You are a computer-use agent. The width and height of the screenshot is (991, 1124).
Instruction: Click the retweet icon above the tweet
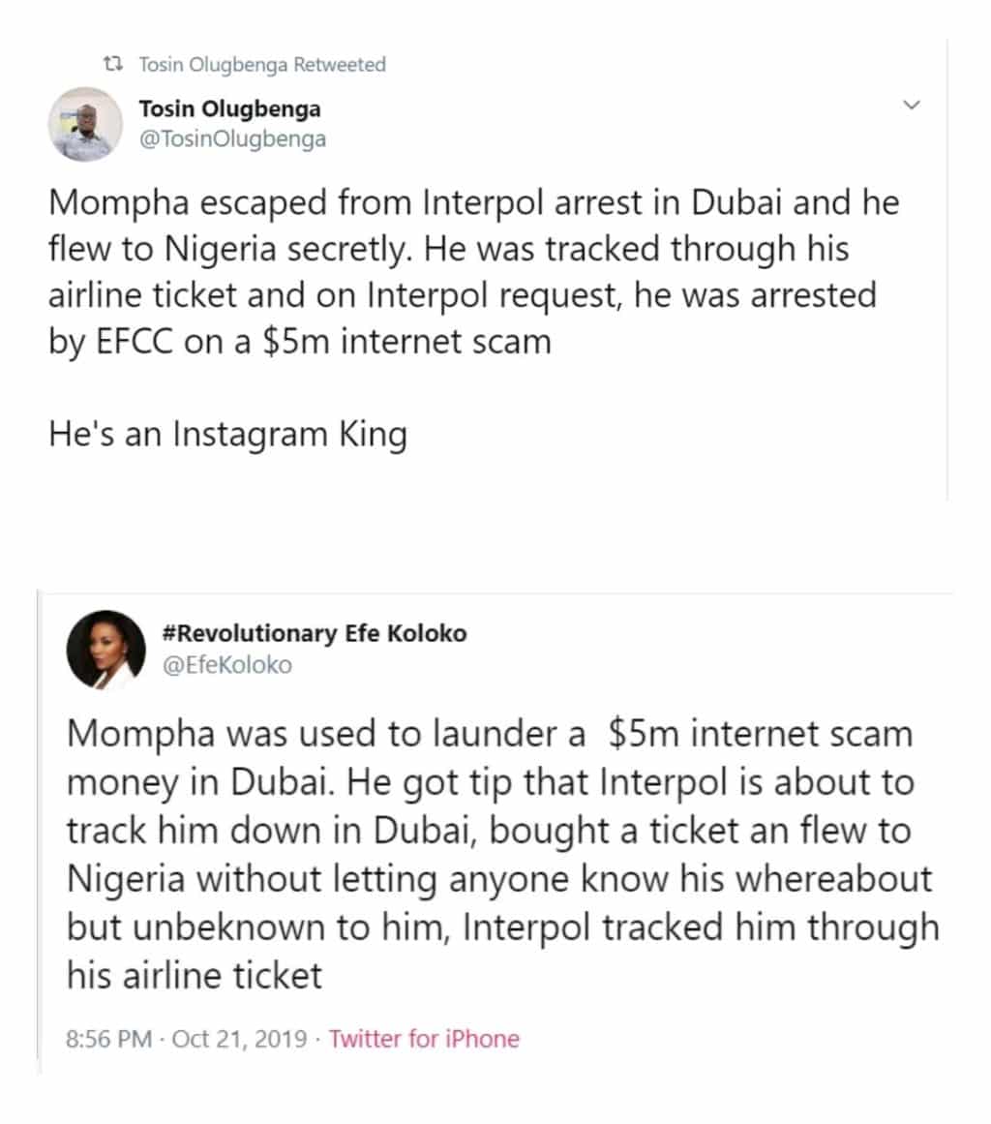(114, 65)
